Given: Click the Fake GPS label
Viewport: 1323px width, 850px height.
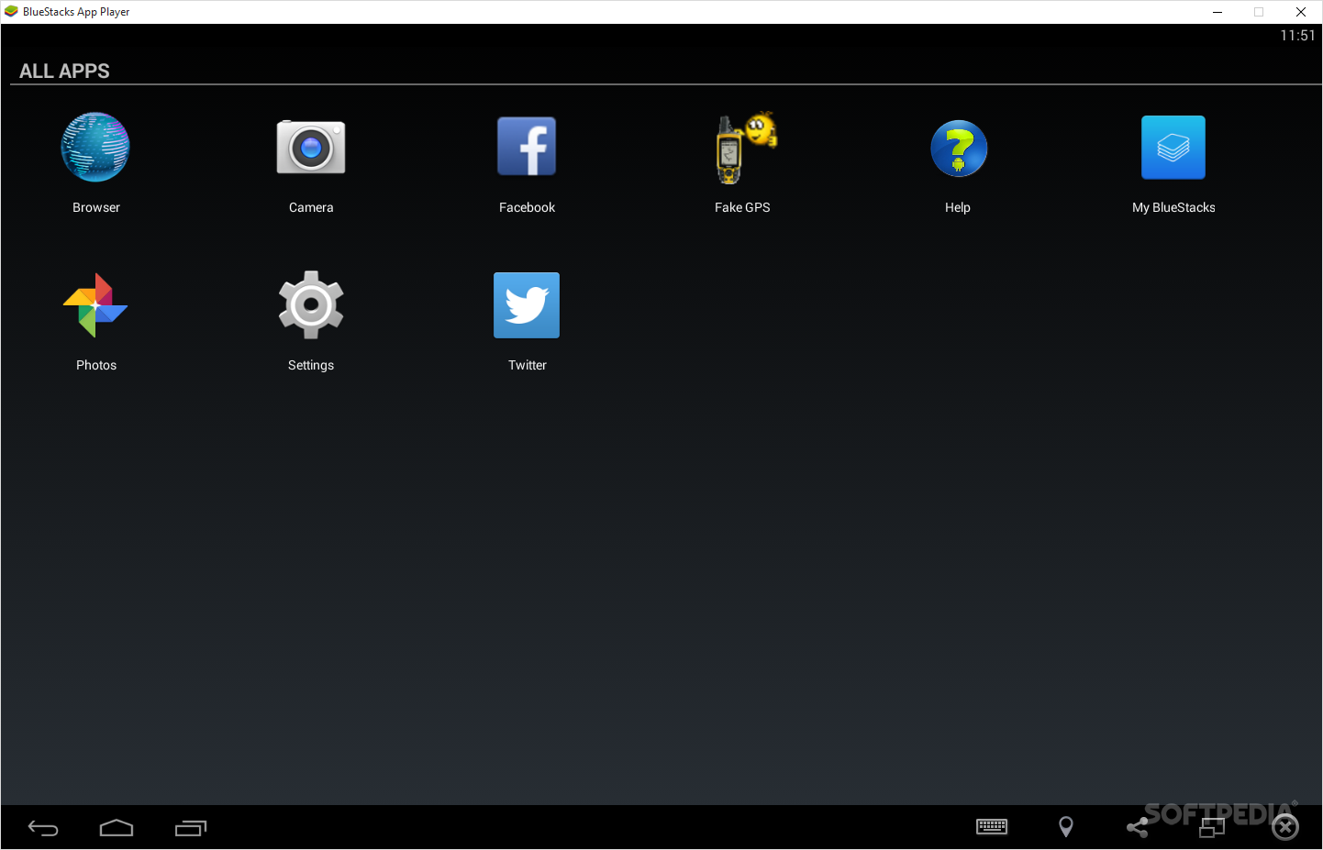Looking at the screenshot, I should coord(742,208).
